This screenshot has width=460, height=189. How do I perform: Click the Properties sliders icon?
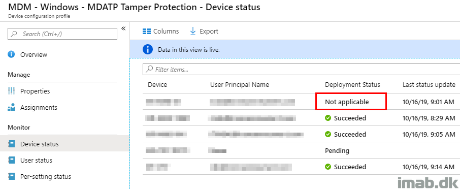[x=11, y=91]
